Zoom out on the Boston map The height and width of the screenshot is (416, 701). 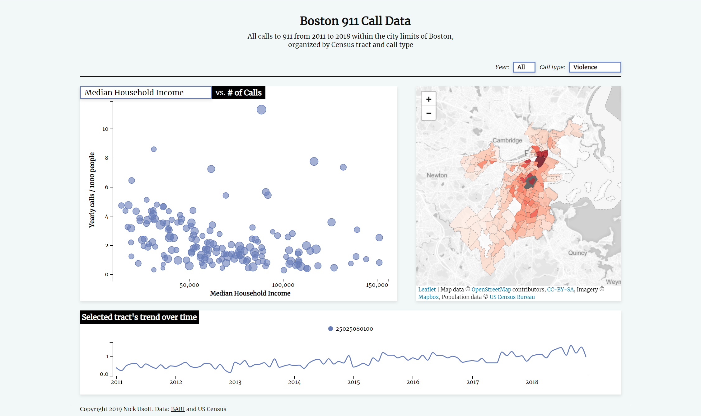[428, 113]
